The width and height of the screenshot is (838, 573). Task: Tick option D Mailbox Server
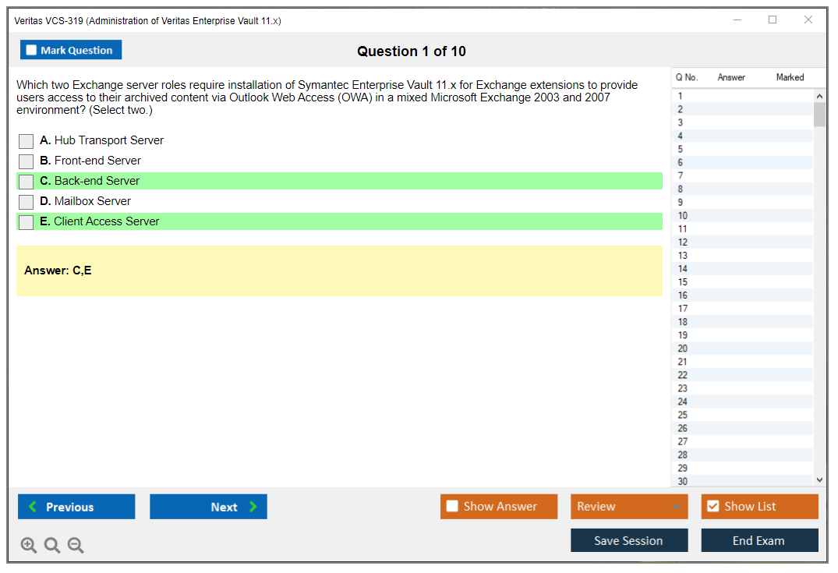point(27,202)
